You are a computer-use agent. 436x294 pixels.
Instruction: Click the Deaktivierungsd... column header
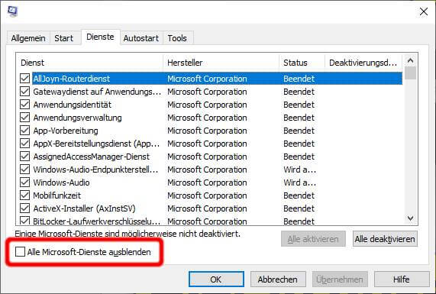[x=363, y=63]
